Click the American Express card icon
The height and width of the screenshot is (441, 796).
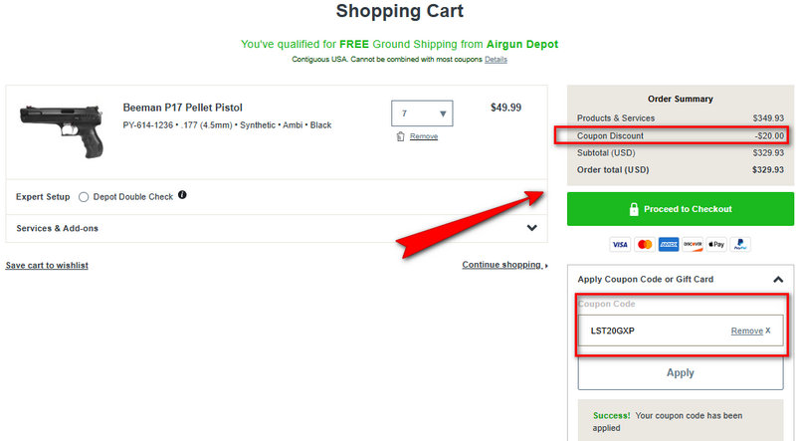tap(669, 244)
